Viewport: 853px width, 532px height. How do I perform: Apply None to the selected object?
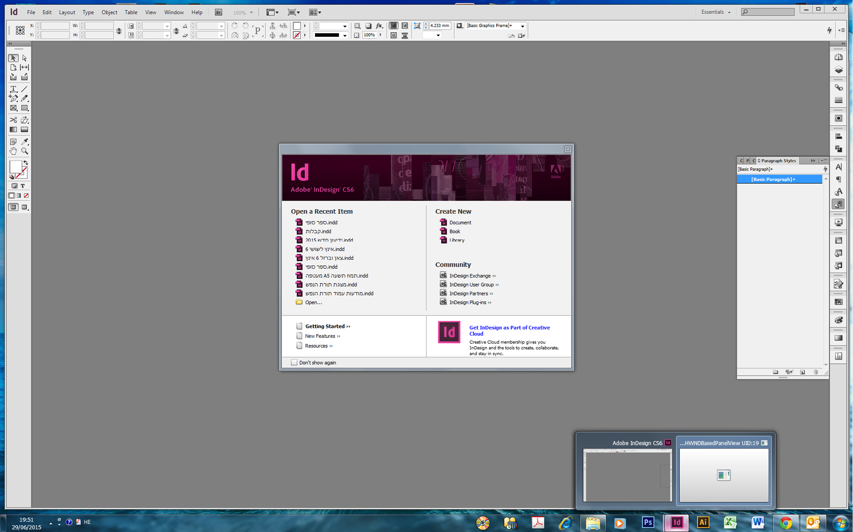[26, 196]
